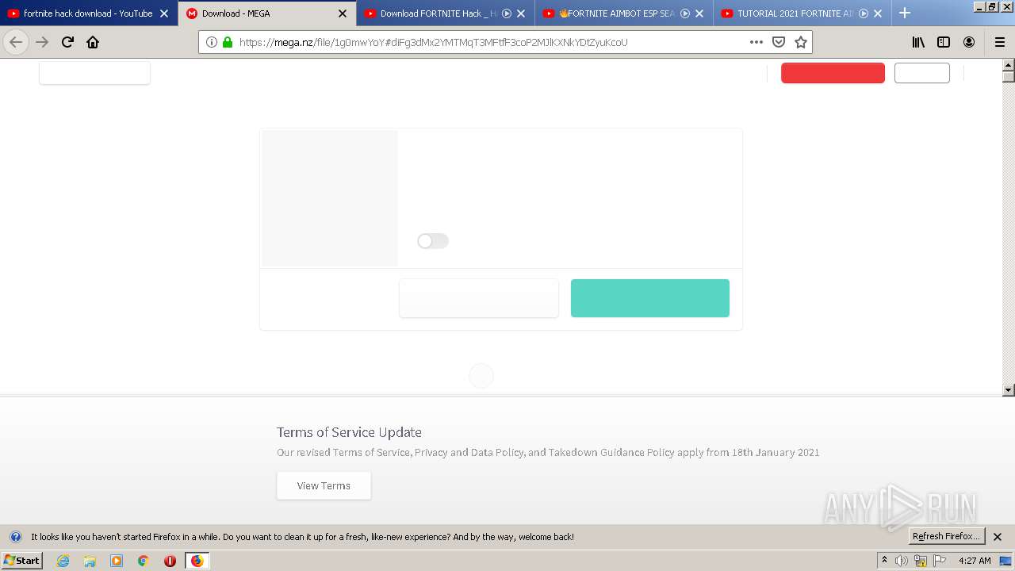Show site information icon in address bar

coord(212,42)
